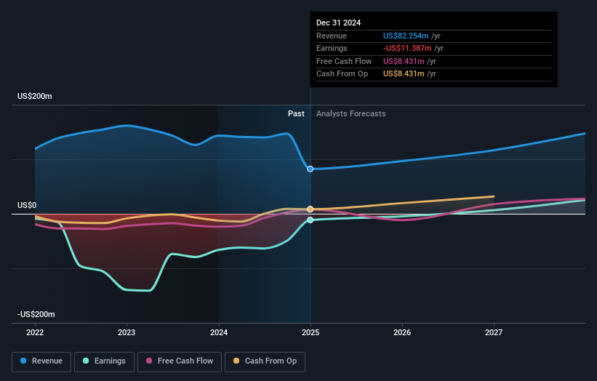597x381 pixels.
Task: Toggle the Revenue legend series
Action: tap(41, 361)
